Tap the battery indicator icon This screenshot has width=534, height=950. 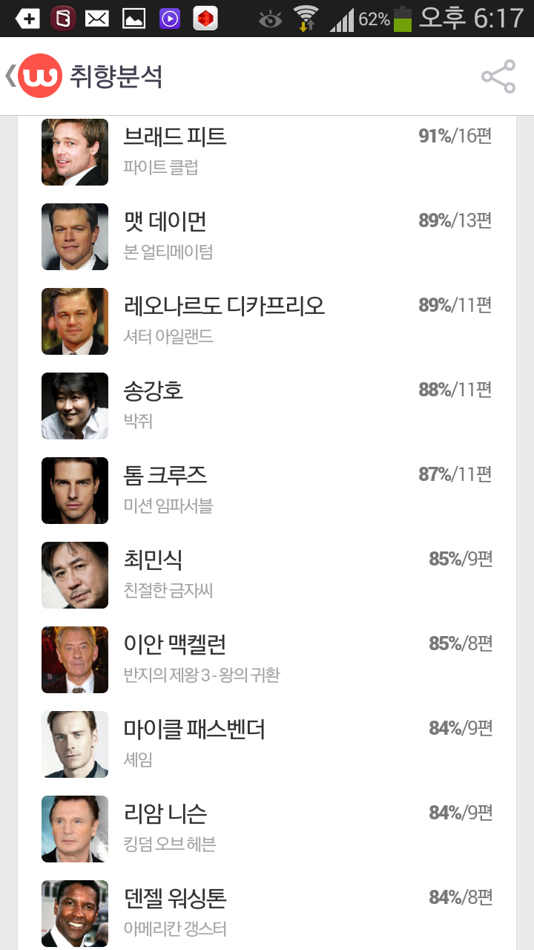pyautogui.click(x=403, y=19)
